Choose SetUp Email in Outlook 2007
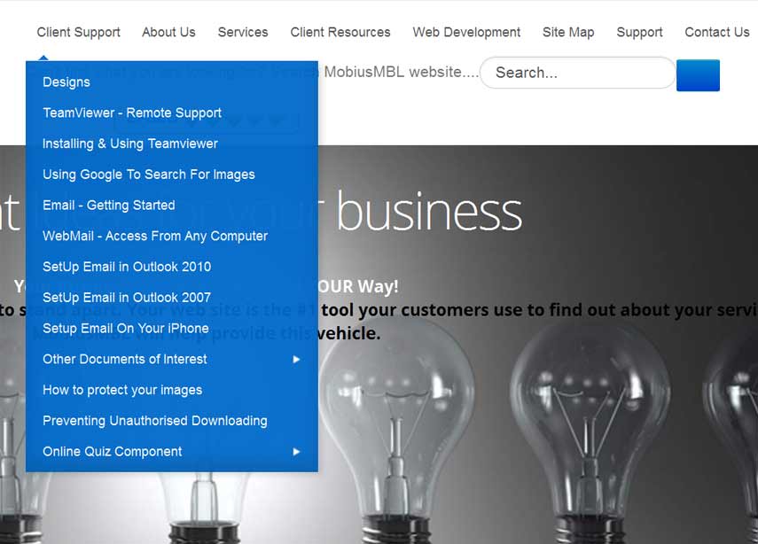 pos(127,298)
